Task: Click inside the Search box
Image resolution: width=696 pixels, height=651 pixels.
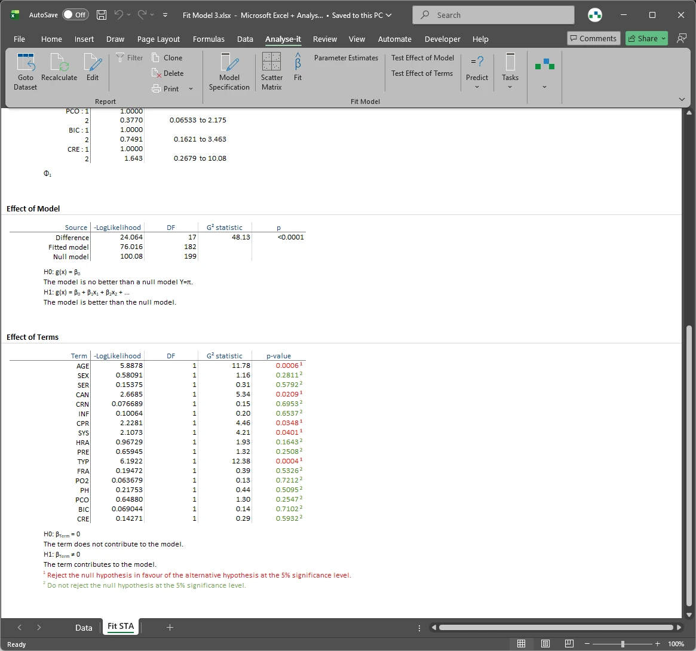Action: click(x=493, y=14)
